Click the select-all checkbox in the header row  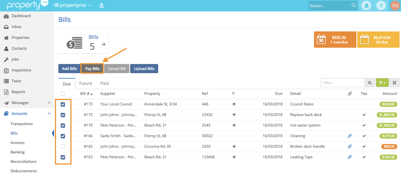[63, 93]
